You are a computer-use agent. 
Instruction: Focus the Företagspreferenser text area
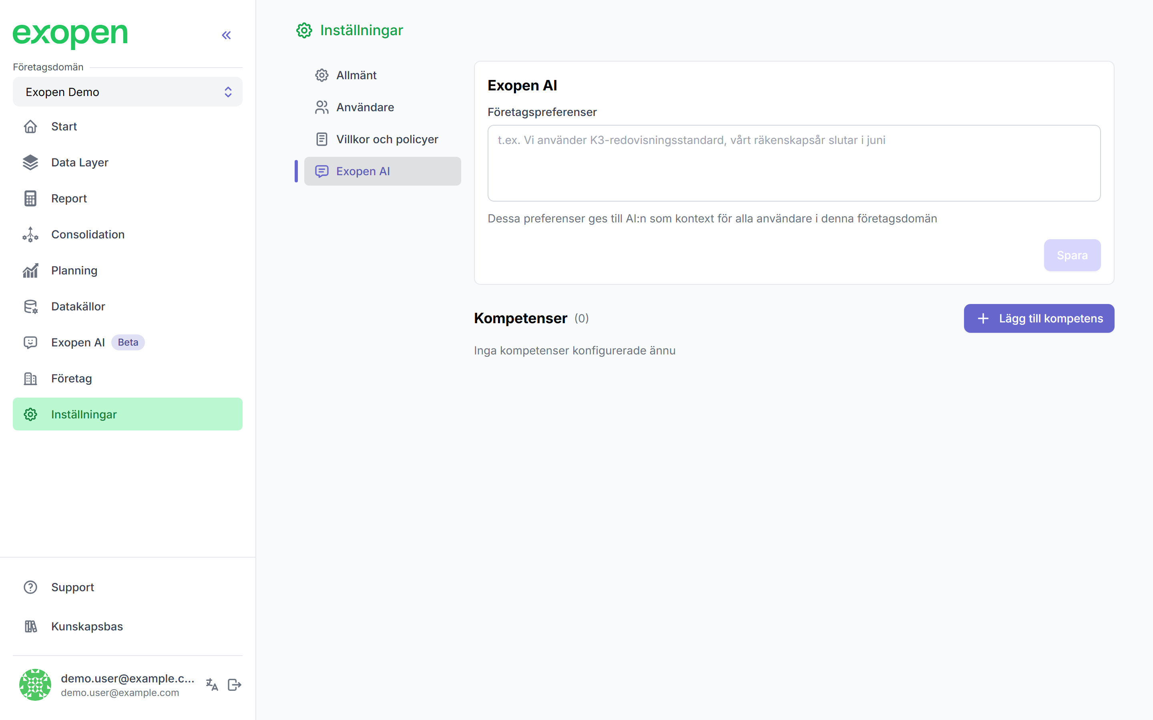click(794, 163)
